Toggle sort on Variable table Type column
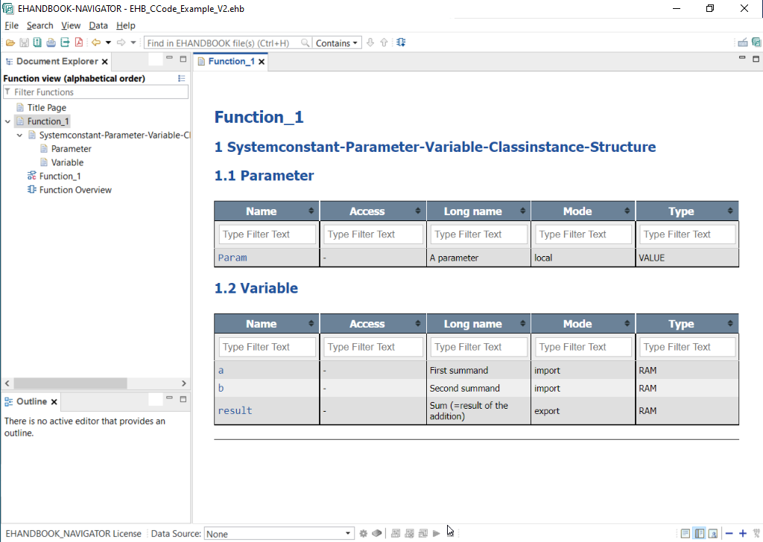The image size is (763, 542). click(731, 324)
